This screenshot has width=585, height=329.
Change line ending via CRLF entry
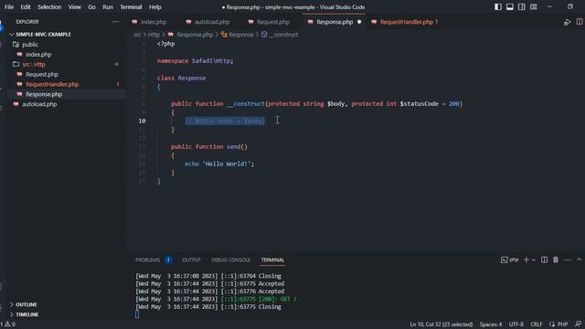tap(537, 324)
